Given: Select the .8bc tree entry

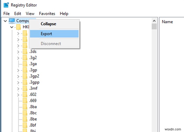Looking at the screenshot, I should point(33,113).
